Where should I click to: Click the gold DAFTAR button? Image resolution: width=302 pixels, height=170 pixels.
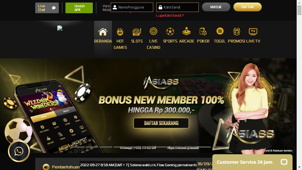point(248,7)
